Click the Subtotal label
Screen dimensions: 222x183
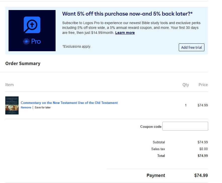(159, 142)
